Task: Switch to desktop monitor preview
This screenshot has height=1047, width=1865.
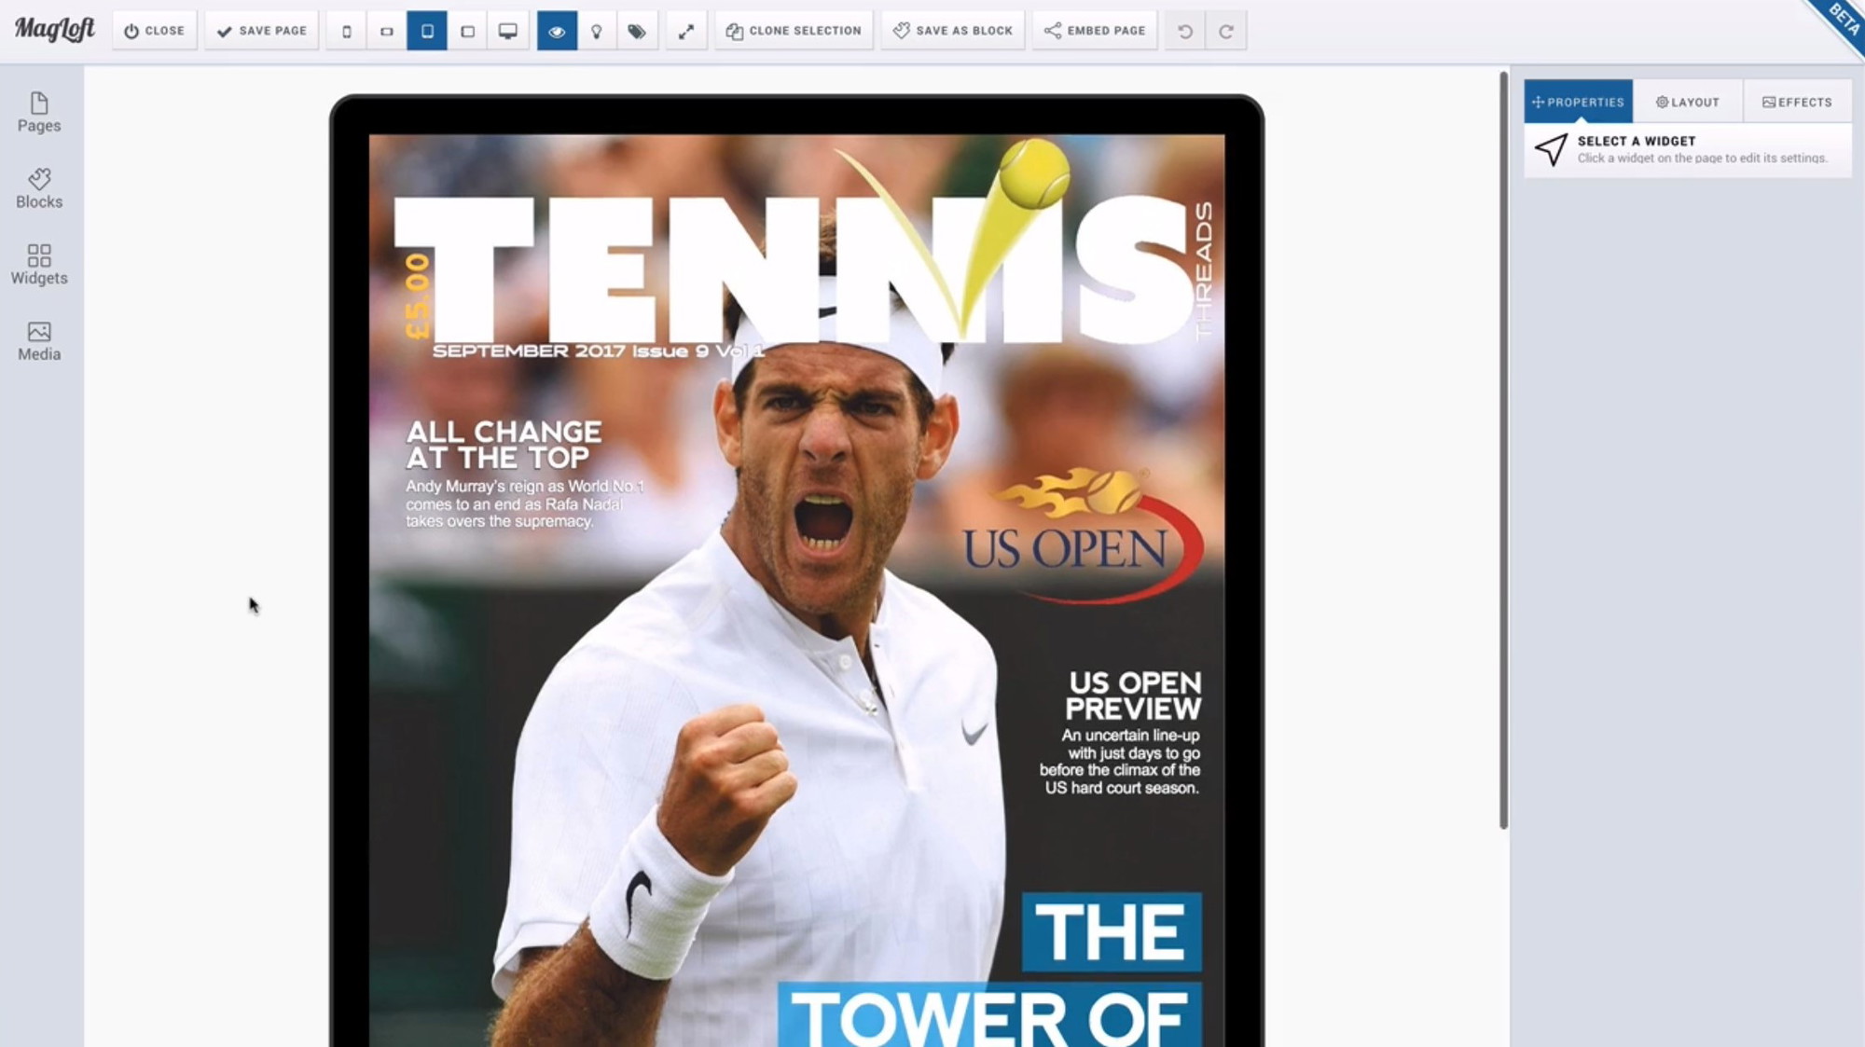Action: [508, 31]
